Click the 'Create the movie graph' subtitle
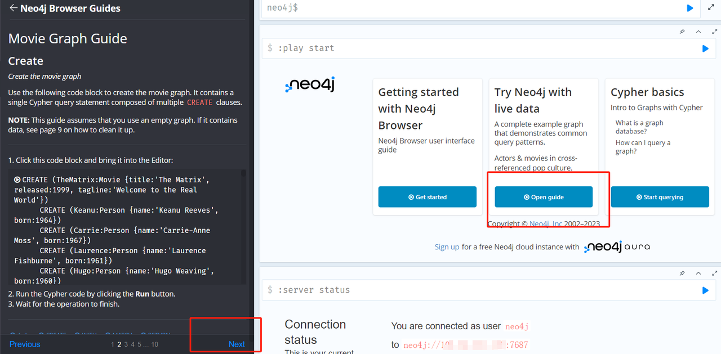This screenshot has width=721, height=354. pyautogui.click(x=44, y=77)
